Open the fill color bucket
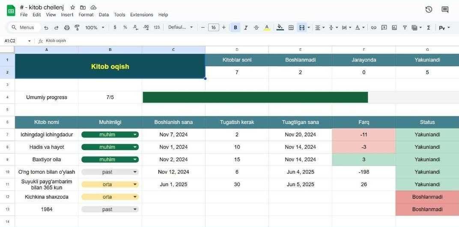 pos(280,27)
